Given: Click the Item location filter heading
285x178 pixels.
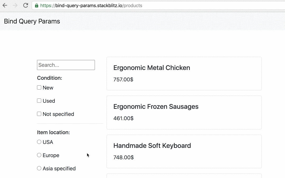Looking at the screenshot, I should [53, 132].
